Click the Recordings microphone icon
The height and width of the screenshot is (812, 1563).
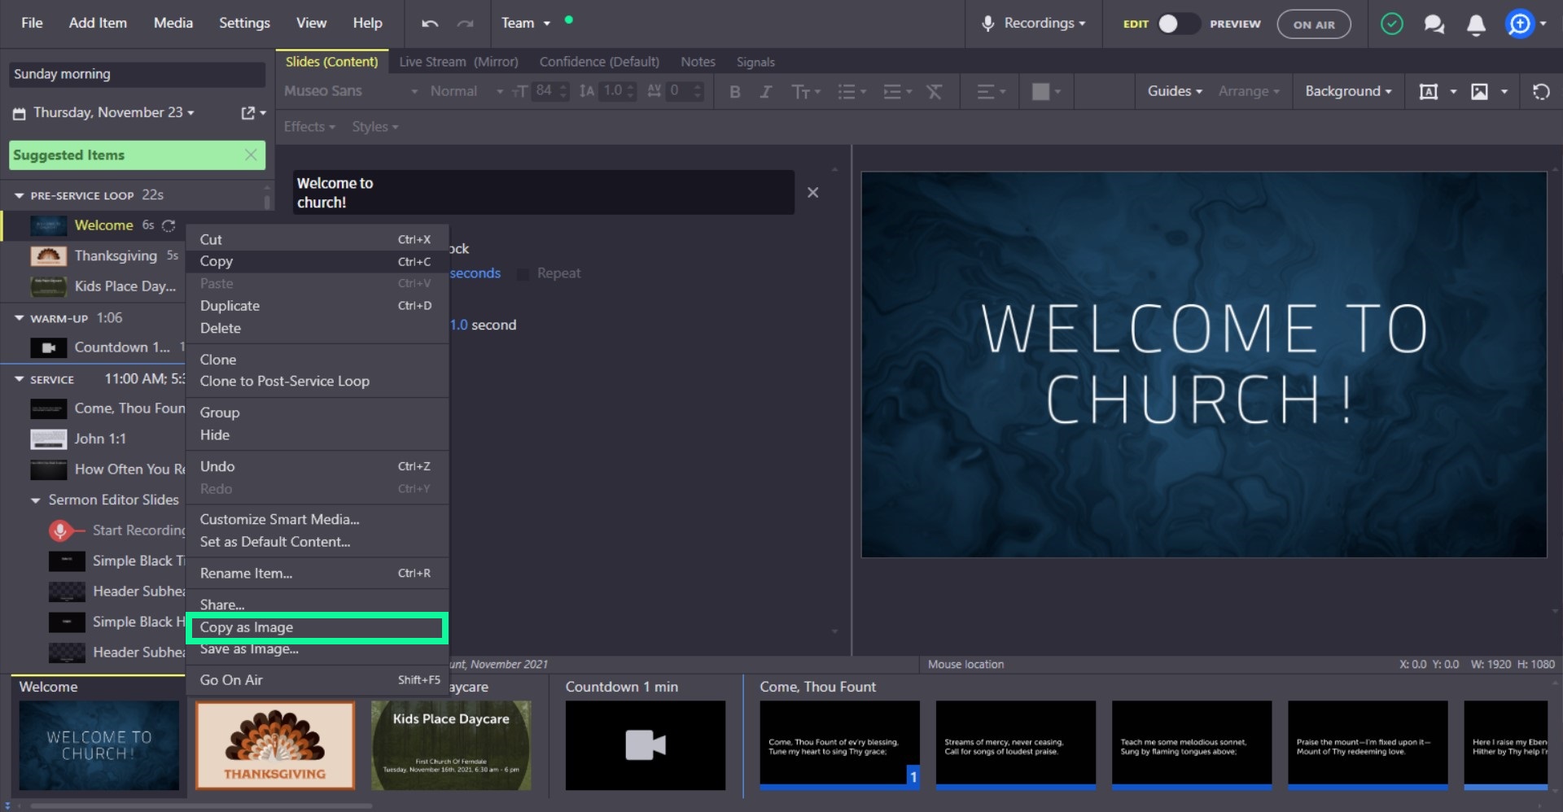pyautogui.click(x=987, y=24)
